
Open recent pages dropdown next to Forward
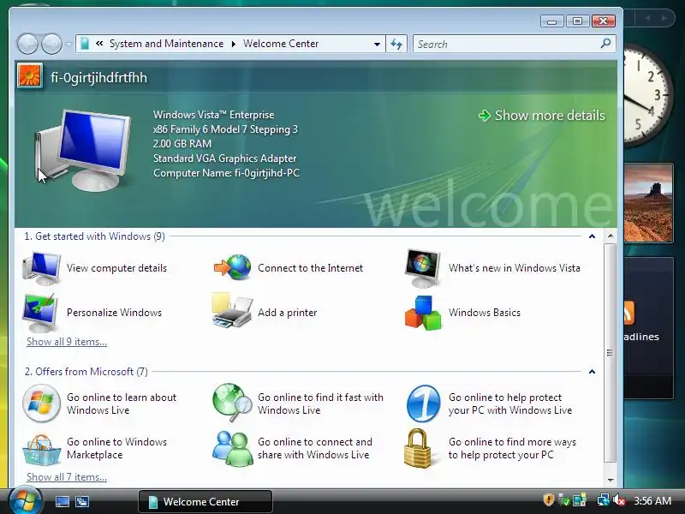point(68,45)
